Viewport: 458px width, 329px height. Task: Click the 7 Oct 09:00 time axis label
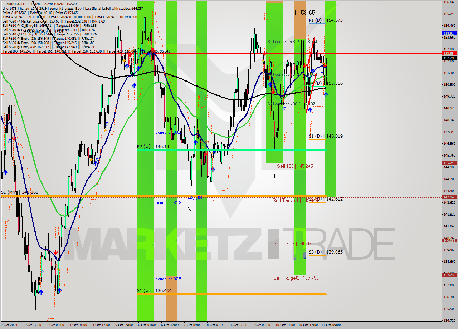pos(193,325)
